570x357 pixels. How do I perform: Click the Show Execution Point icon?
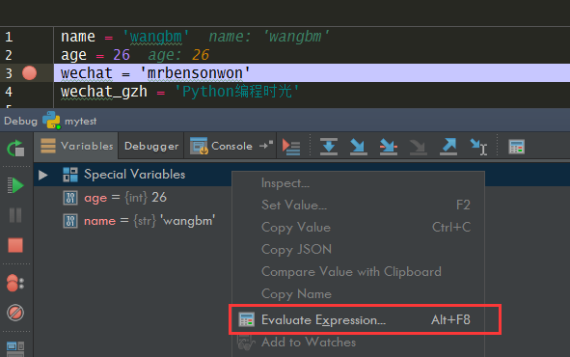coord(291,147)
